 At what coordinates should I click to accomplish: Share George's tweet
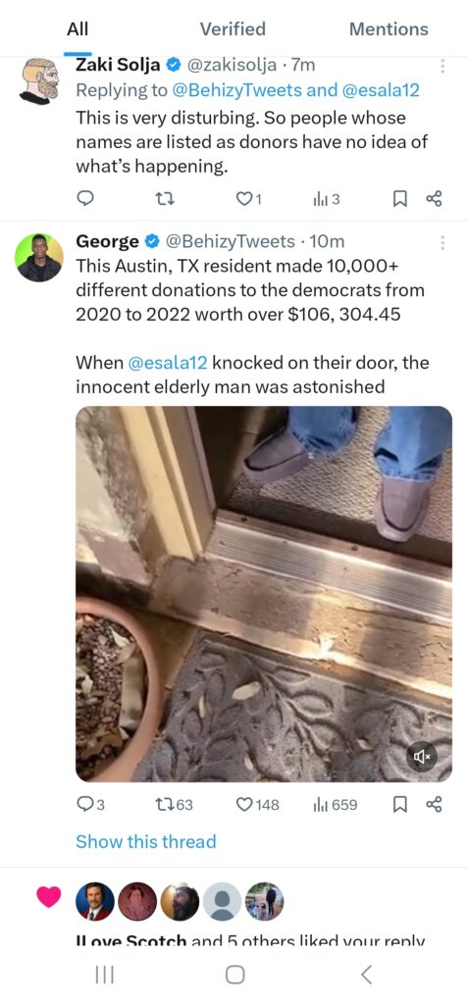coord(434,804)
